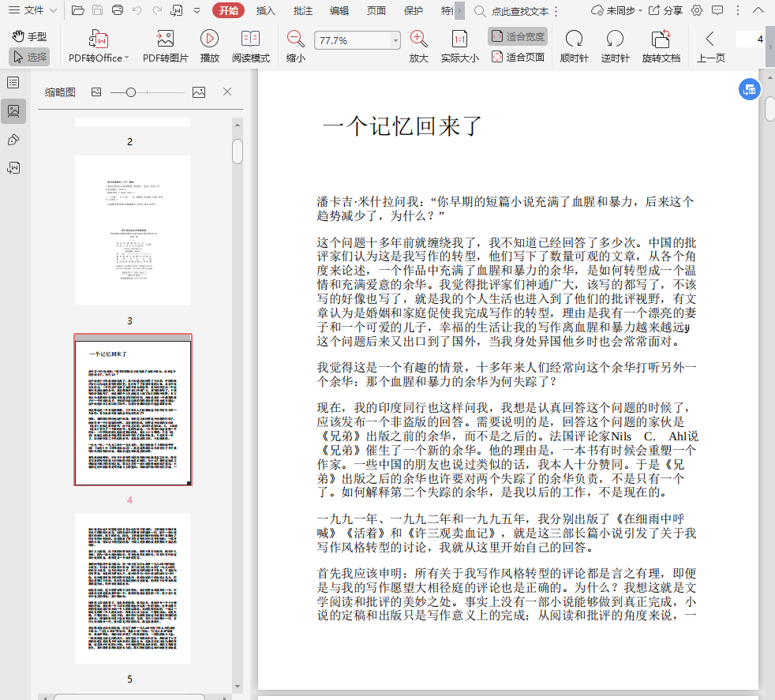Image resolution: width=775 pixels, height=700 pixels.
Task: Toggle the thumbnail panel sidebar icon
Action: click(13, 111)
